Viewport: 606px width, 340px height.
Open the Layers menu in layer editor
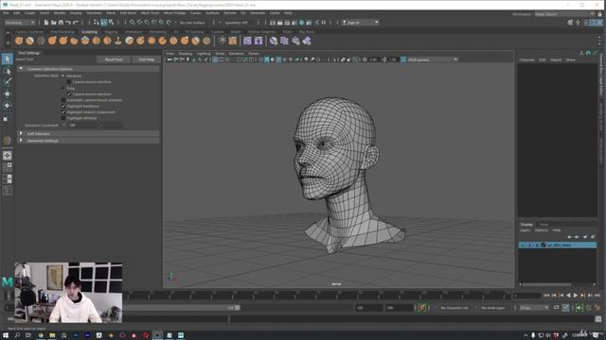coord(526,230)
